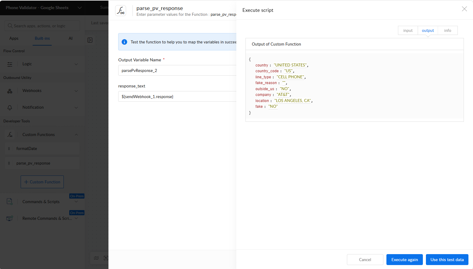The height and width of the screenshot is (269, 473).
Task: Click the "AT&T" company value
Action: pos(283,94)
